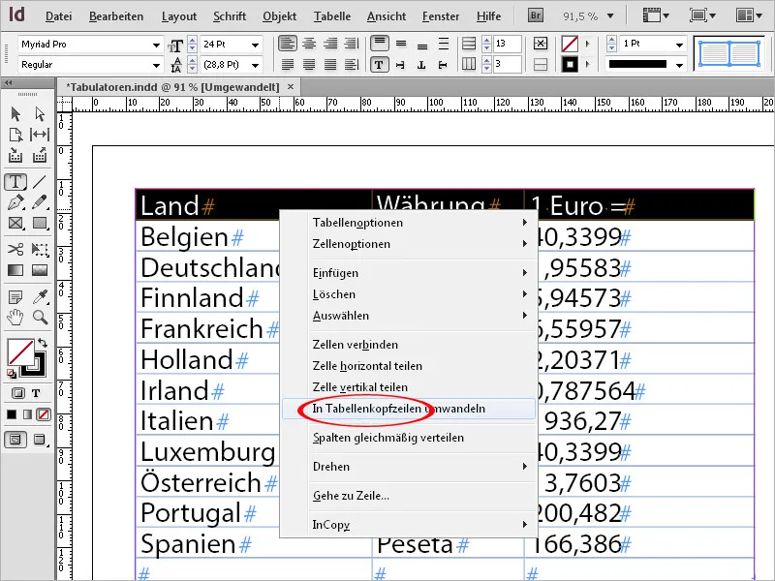Apply center paragraph alignment in options bar
Image resolution: width=775 pixels, height=581 pixels.
coord(308,43)
